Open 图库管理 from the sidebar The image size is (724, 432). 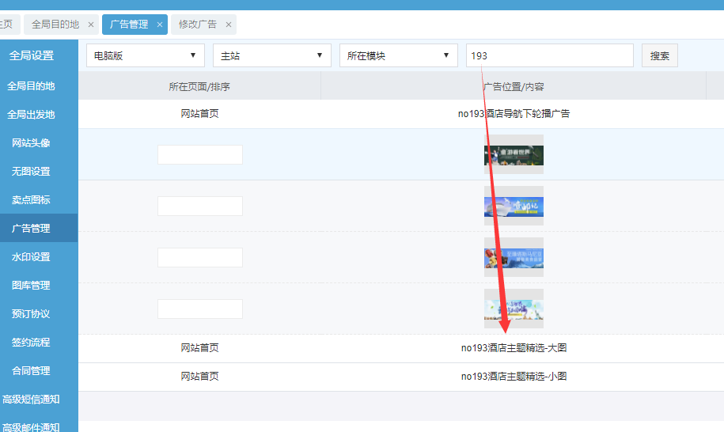(x=31, y=286)
